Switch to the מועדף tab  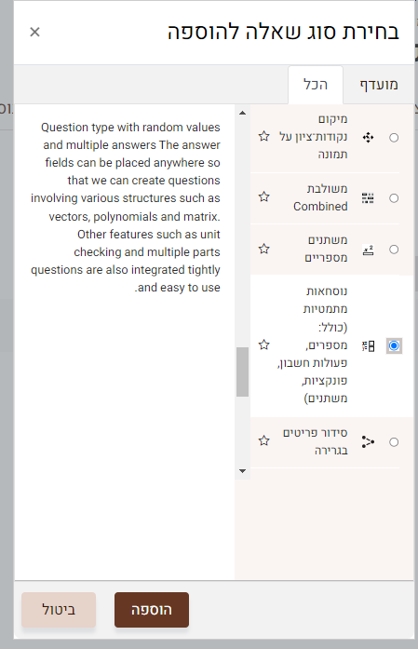[x=379, y=85]
